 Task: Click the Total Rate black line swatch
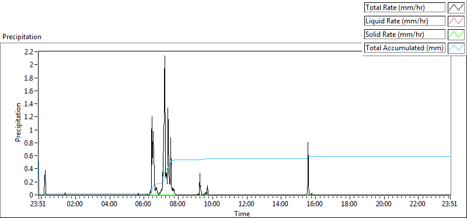456,8
